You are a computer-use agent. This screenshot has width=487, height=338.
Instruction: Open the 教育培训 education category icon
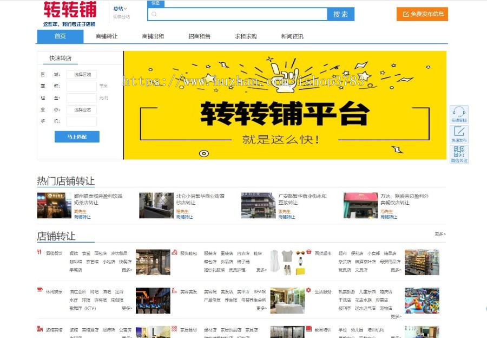point(308,329)
